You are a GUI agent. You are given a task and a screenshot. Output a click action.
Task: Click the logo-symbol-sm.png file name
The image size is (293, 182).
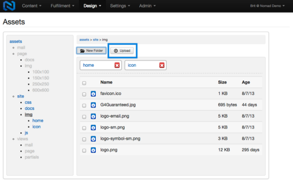click(120, 139)
